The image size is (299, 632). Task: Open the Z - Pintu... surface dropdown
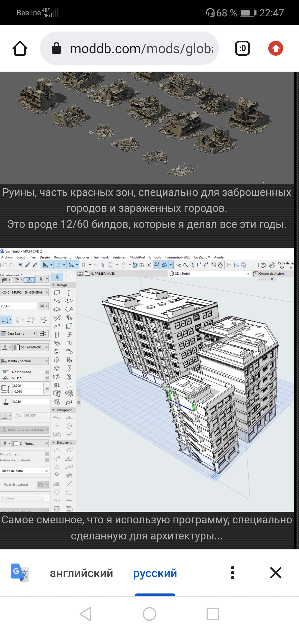[31, 444]
